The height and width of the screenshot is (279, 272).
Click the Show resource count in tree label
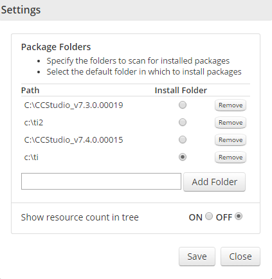[x=80, y=217]
